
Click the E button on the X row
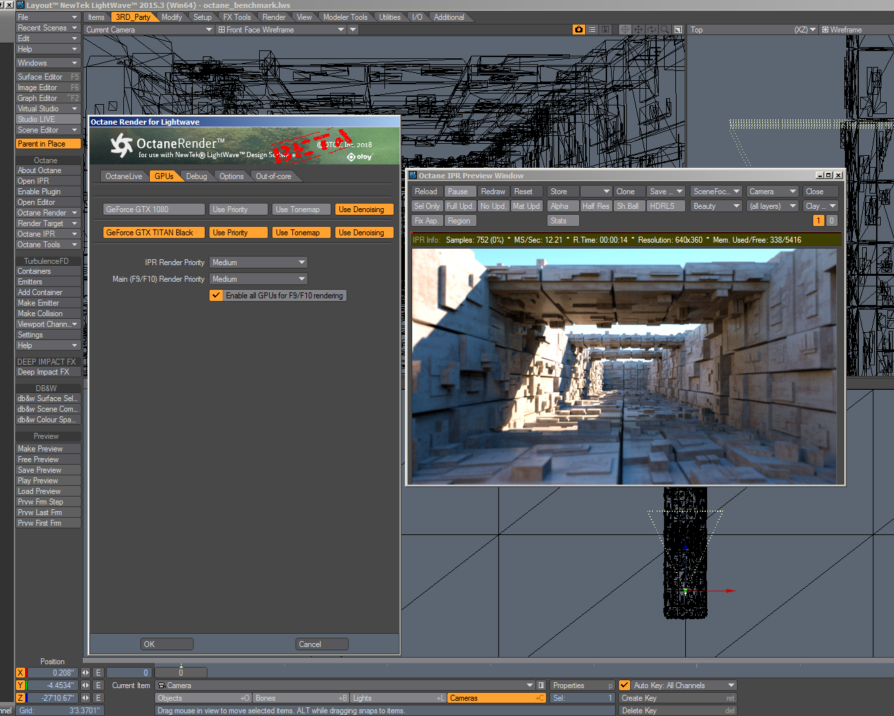click(98, 672)
